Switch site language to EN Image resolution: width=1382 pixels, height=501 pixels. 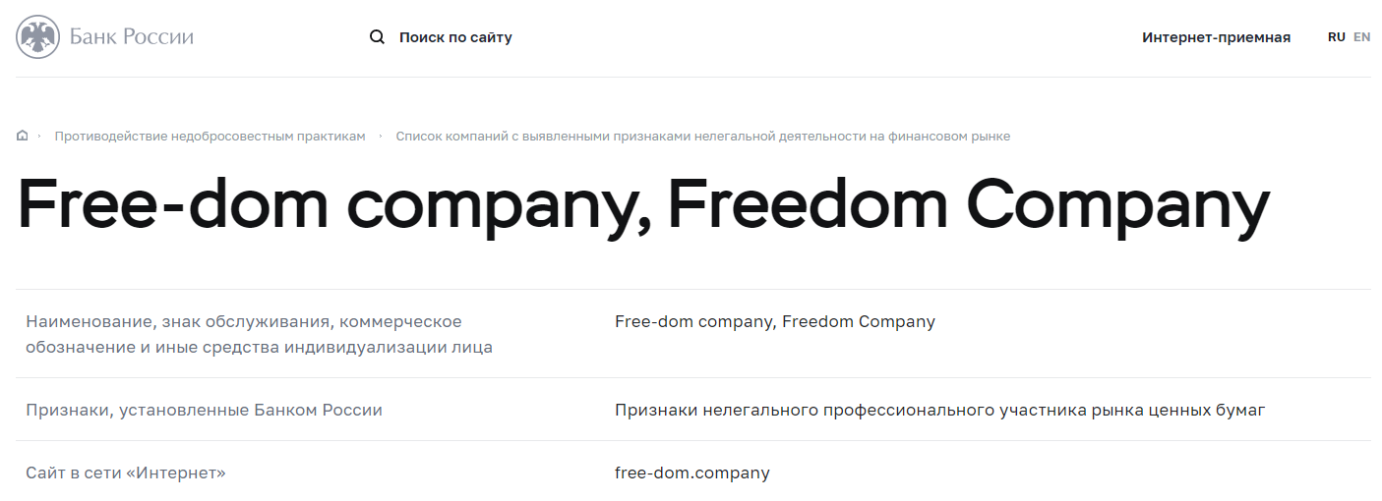1361,37
